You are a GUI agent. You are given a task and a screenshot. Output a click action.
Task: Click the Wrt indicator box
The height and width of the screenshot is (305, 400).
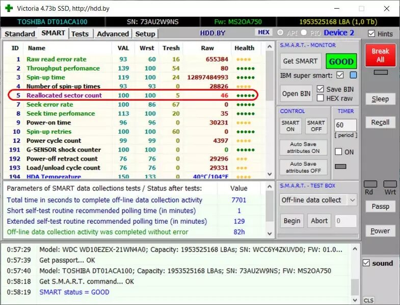pyautogui.click(x=390, y=184)
